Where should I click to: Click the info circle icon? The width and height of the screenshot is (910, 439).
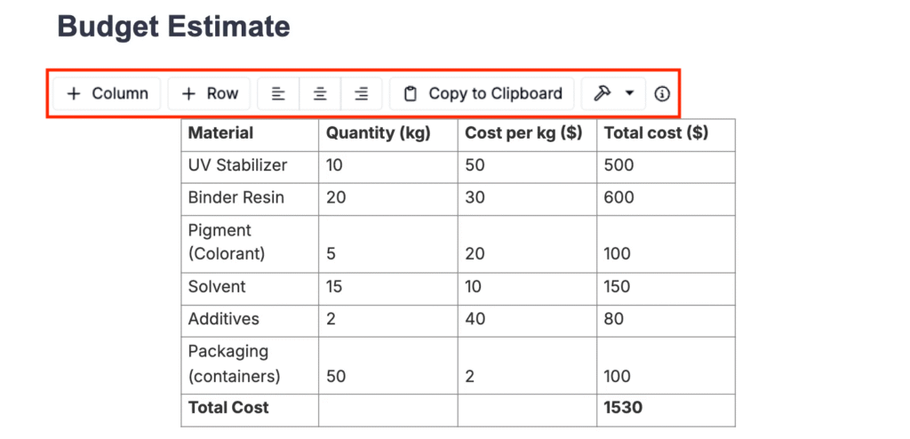(662, 93)
